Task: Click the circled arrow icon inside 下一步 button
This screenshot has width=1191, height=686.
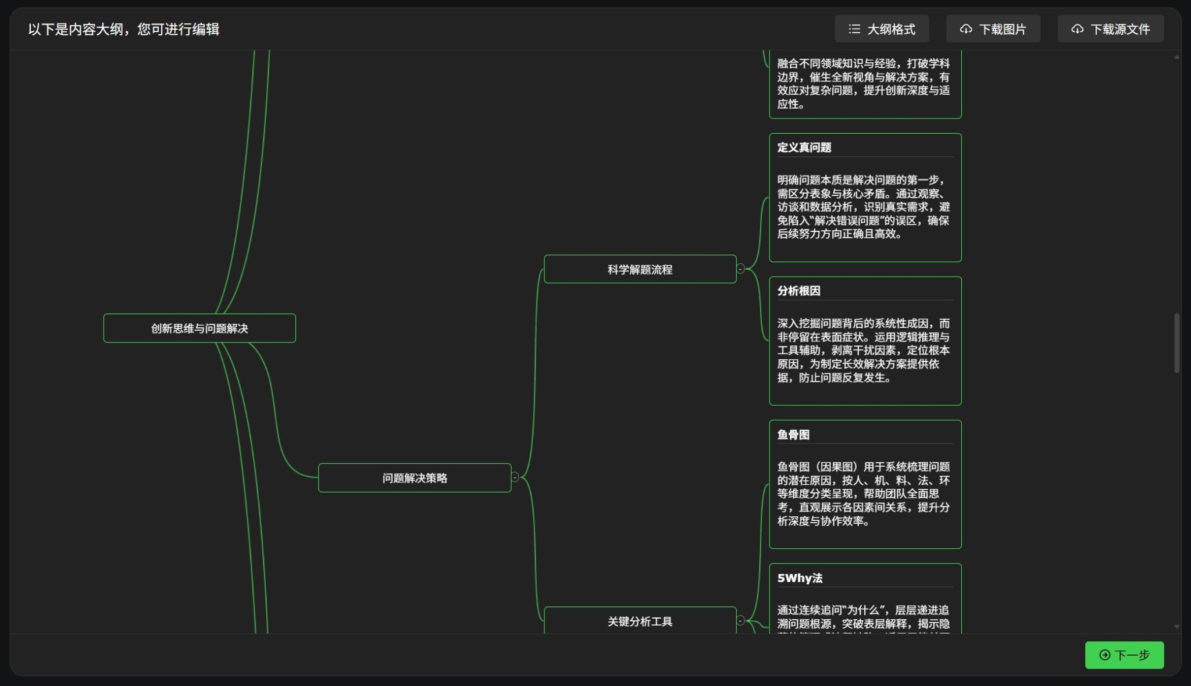Action: tap(1104, 655)
